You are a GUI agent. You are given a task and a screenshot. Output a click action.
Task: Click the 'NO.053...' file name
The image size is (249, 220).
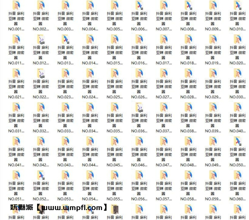point(65,199)
